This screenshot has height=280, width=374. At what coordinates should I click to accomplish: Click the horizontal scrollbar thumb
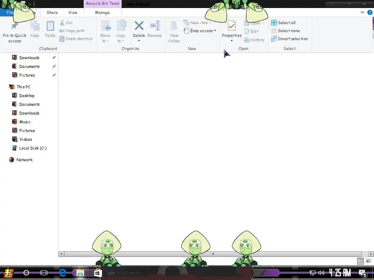(x=213, y=254)
